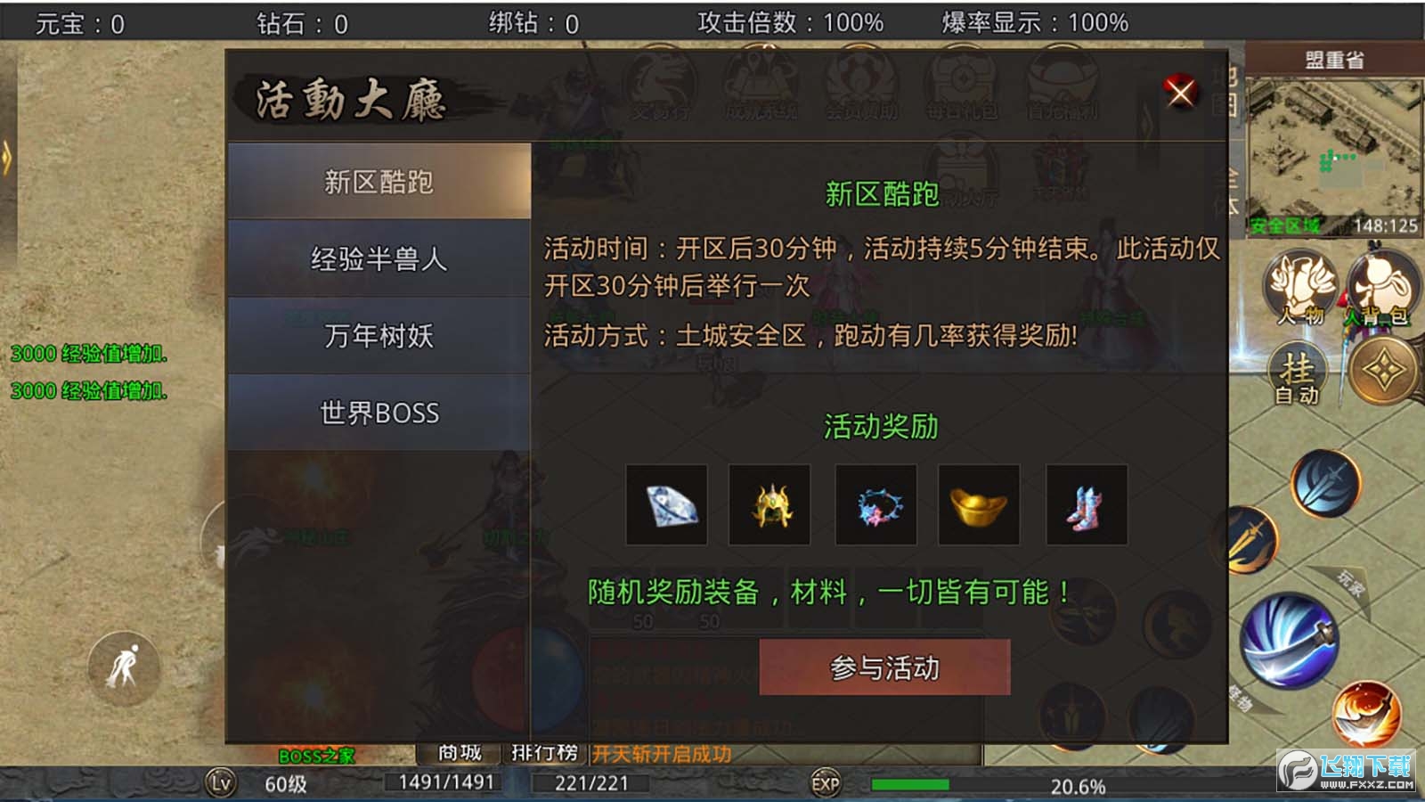Screen dimensions: 1425x802
Task: Switch to the 世界BOSS tab
Action: (379, 413)
